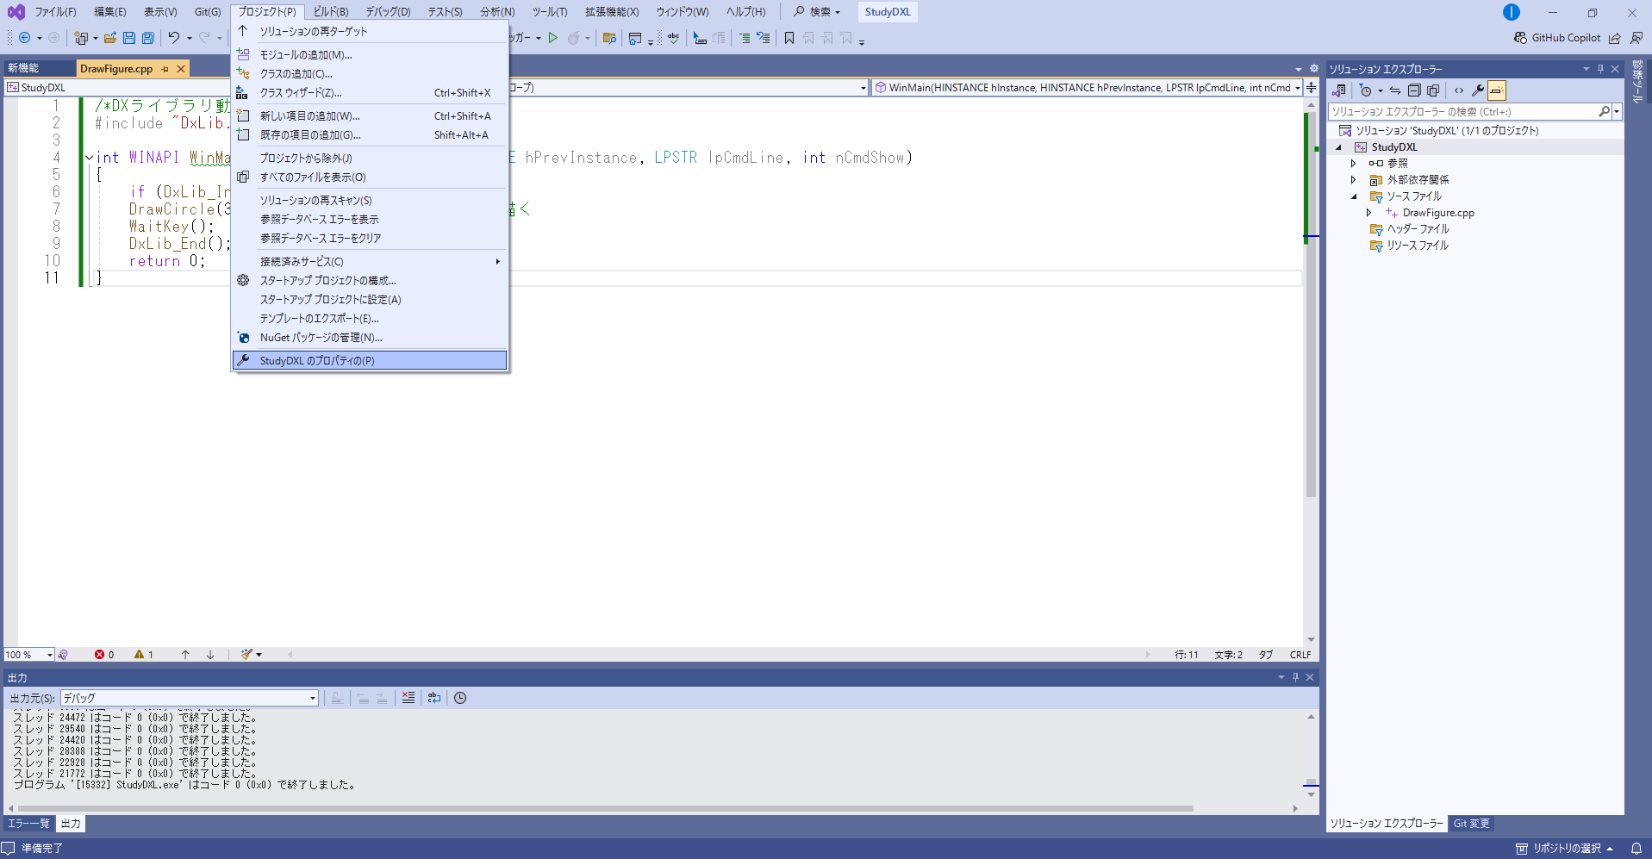The height and width of the screenshot is (859, 1652).
Task: Click the Clear All icon in output panel
Action: point(408,698)
